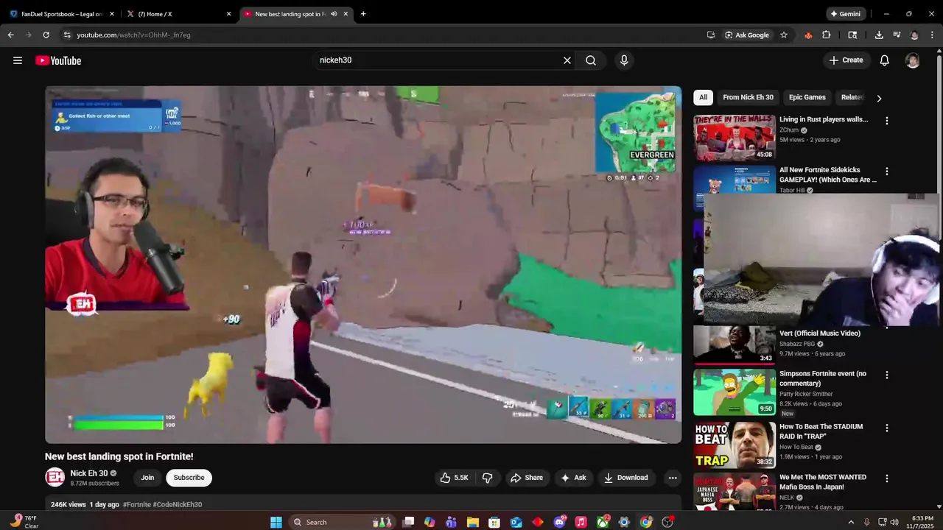Screen dimensions: 943x530
Task: Open Nick Eh 30 channel name link
Action: pyautogui.click(x=89, y=473)
